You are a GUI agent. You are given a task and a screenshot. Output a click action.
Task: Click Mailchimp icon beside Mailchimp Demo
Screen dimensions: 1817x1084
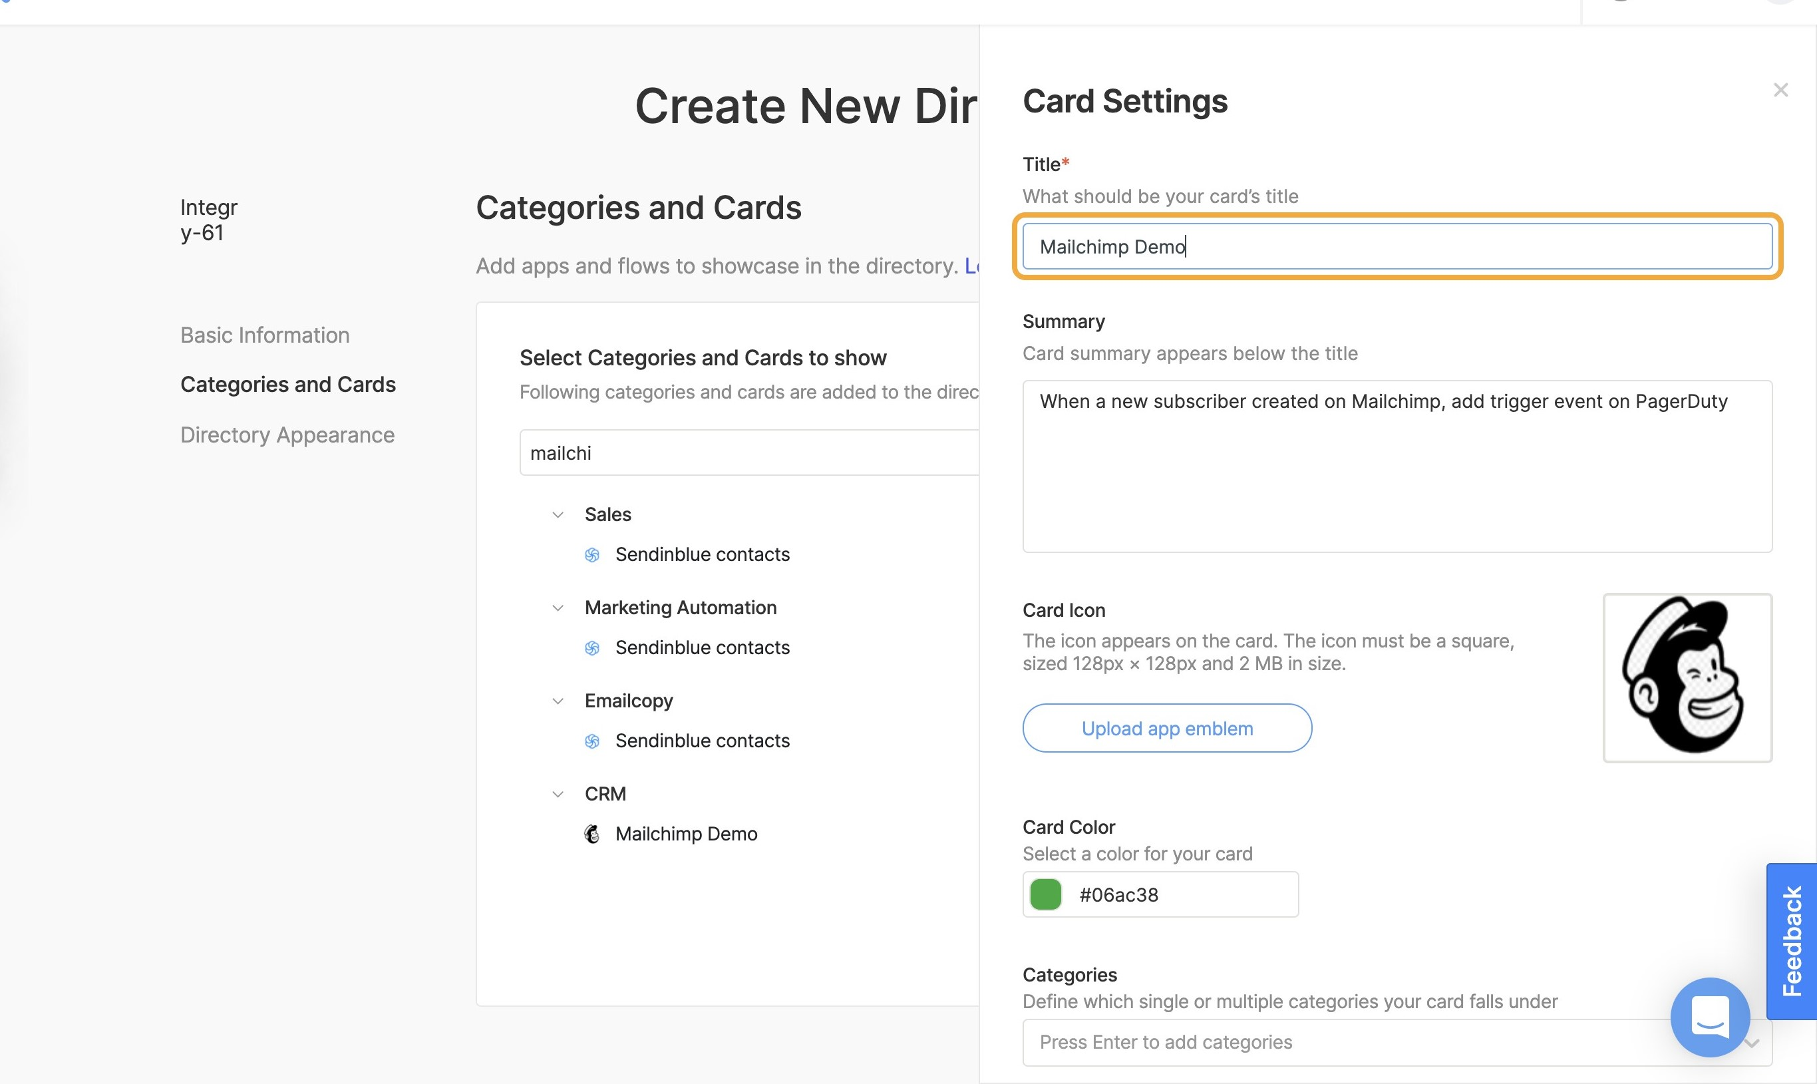[592, 834]
